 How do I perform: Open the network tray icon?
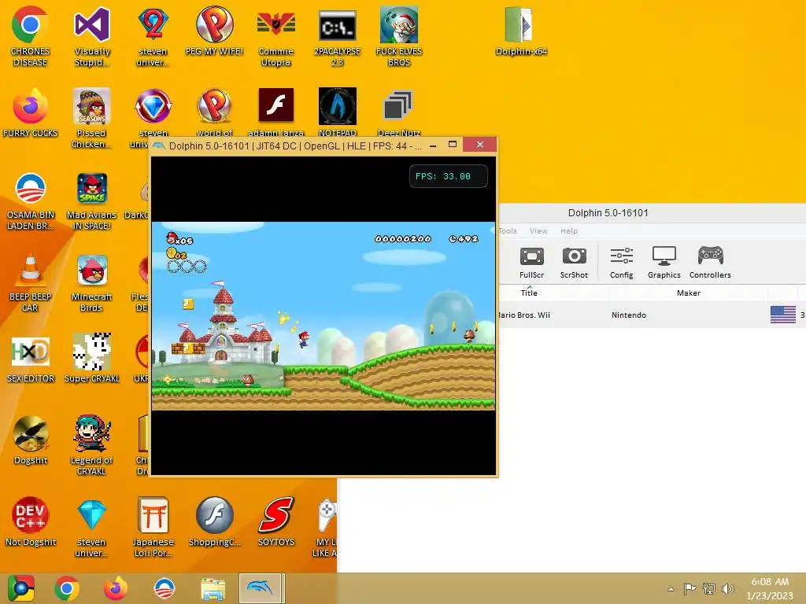709,588
